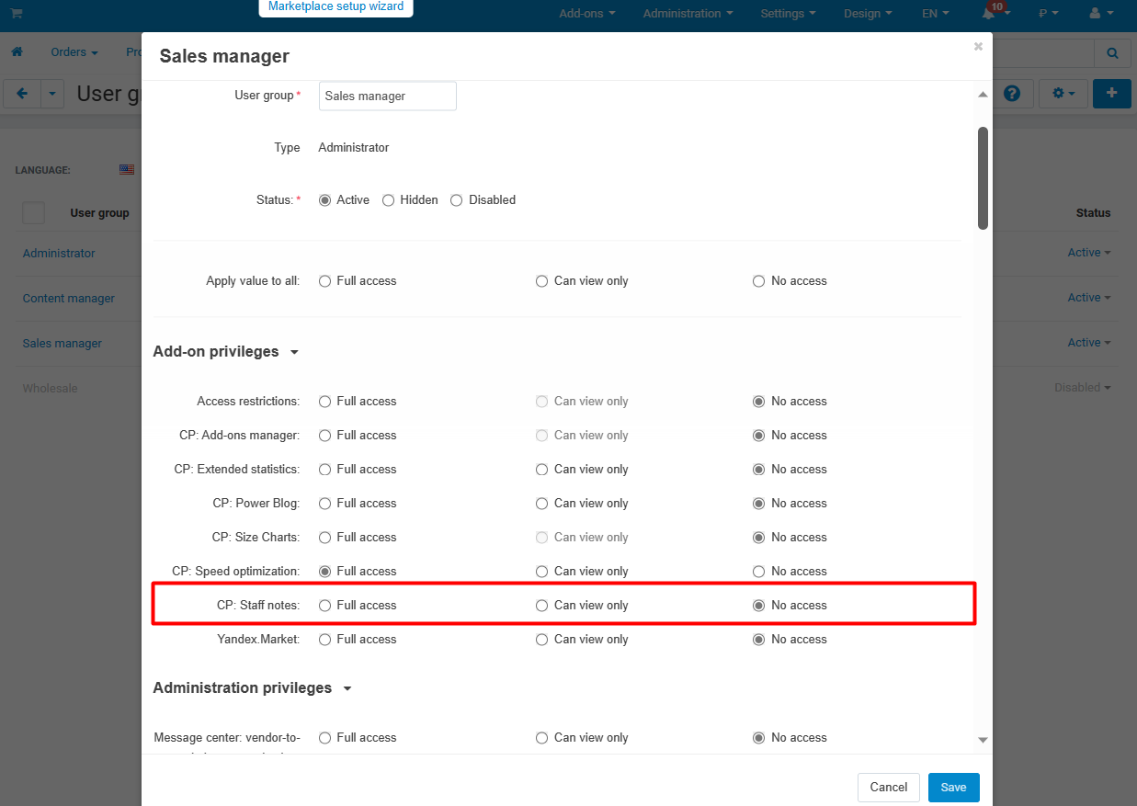Click the Cancel button
Screen dimensions: 1137x806
click(889, 788)
